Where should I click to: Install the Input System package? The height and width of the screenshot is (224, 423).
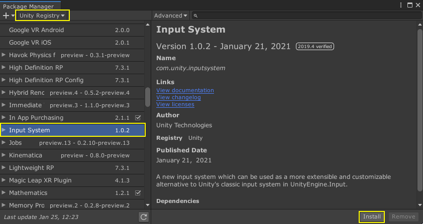[x=372, y=216]
